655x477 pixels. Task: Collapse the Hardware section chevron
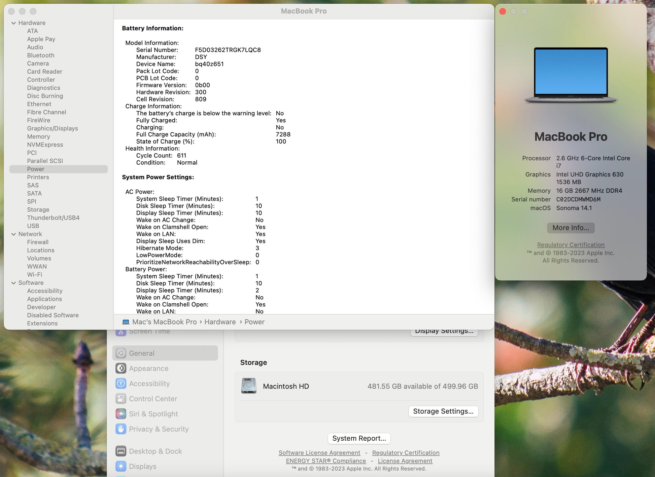coord(13,23)
